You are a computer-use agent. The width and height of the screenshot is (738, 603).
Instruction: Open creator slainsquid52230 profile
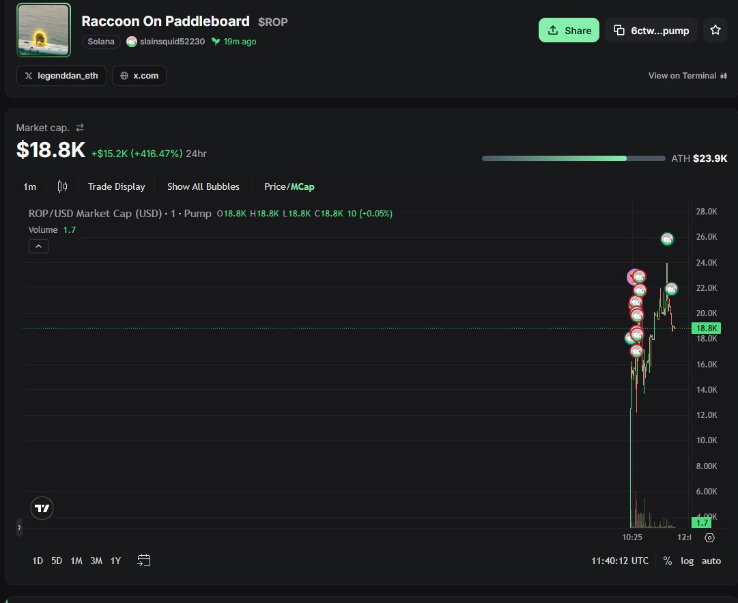pyautogui.click(x=166, y=42)
